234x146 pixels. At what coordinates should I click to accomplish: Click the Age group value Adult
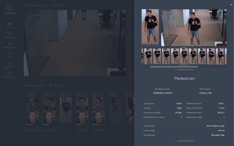tap(179, 103)
